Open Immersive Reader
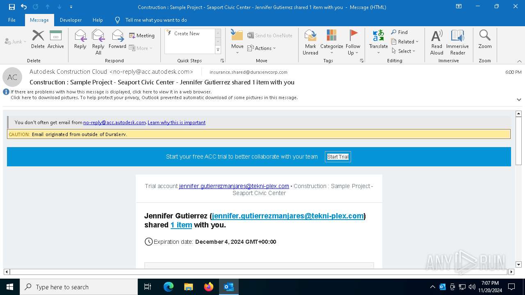 coord(457,42)
